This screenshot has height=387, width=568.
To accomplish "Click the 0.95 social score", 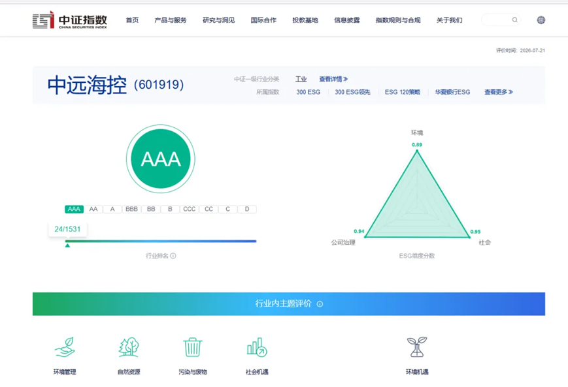I will coord(475,232).
